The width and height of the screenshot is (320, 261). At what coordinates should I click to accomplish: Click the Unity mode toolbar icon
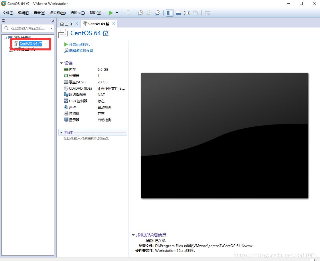(x=195, y=13)
